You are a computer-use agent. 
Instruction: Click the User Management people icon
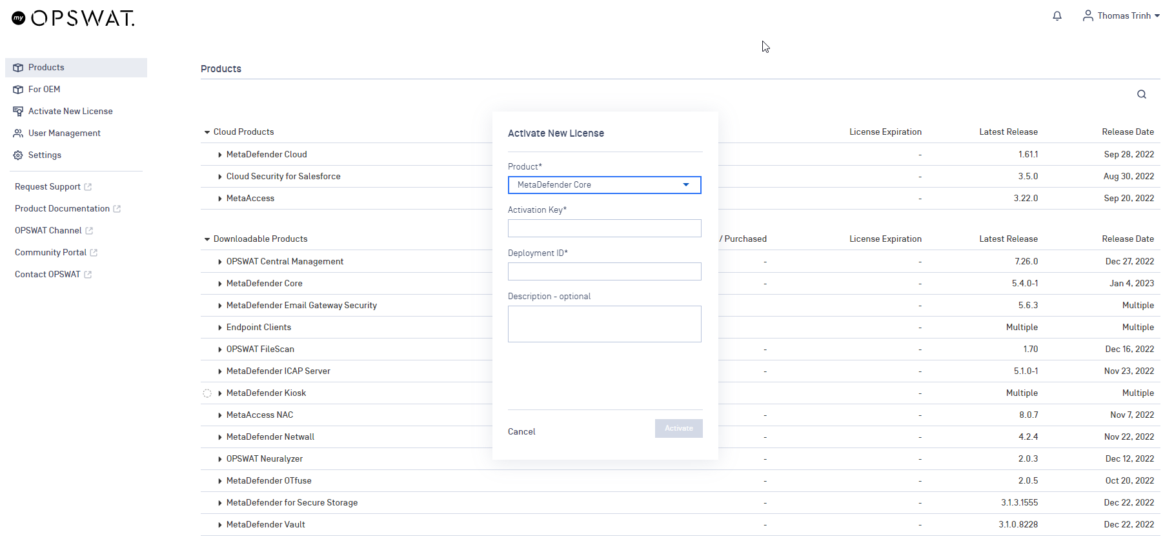coord(18,133)
